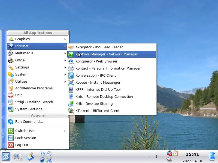Launch Konversation - IRC Client
Image resolution: width=218 pixels, height=163 pixels.
[112, 76]
